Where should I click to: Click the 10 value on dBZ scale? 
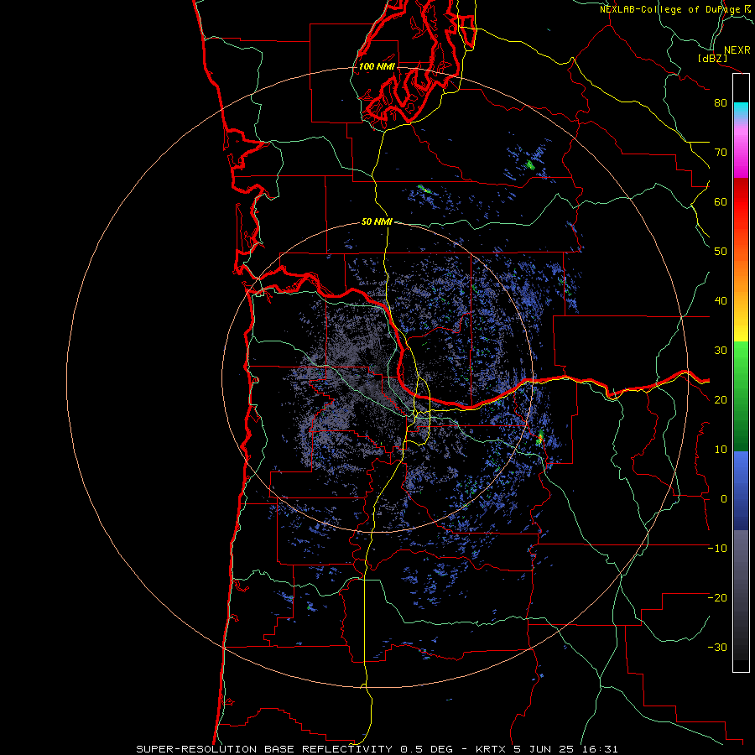[721, 450]
